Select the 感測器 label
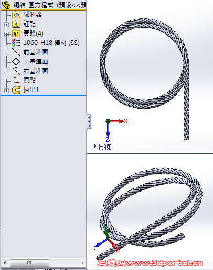The height and width of the screenshot is (270, 213). tap(33, 15)
